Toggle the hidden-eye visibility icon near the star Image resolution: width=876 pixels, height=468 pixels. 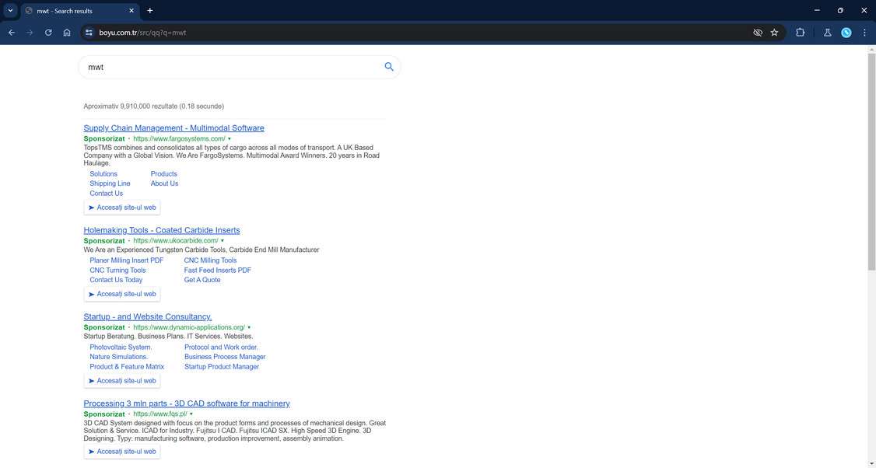tap(756, 33)
